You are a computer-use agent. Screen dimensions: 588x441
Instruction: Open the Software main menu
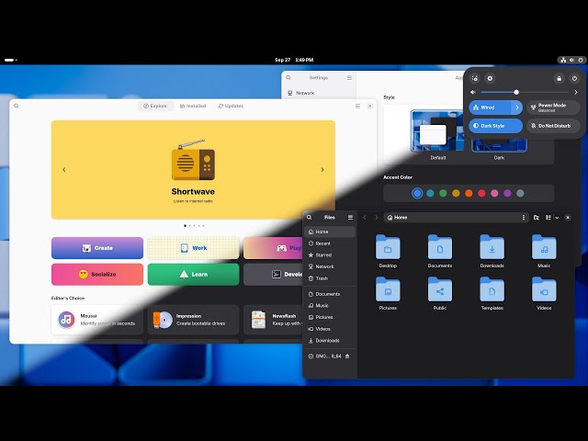357,107
